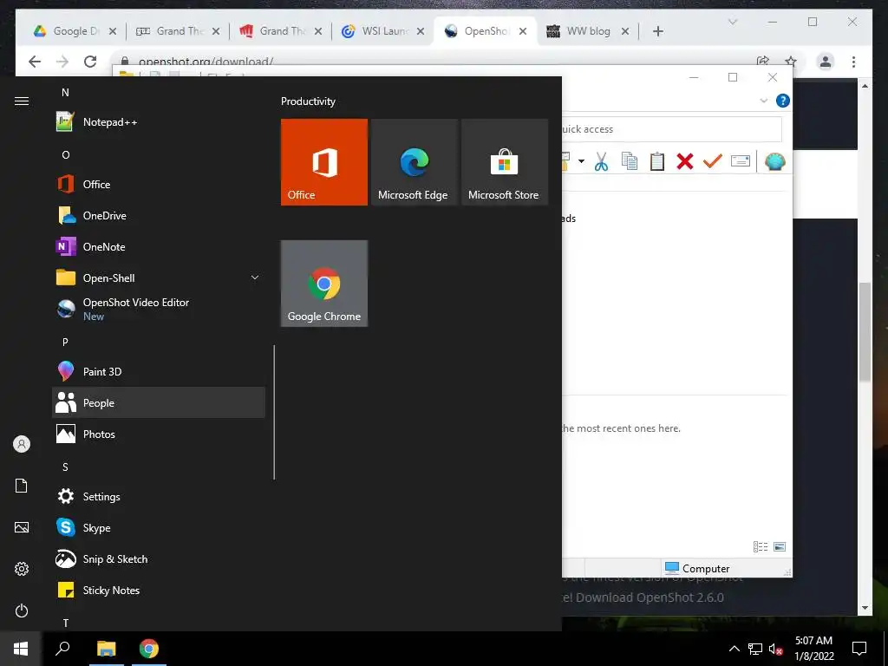Image resolution: width=888 pixels, height=666 pixels.
Task: Expand the Open-Shell folder
Action: click(x=159, y=277)
